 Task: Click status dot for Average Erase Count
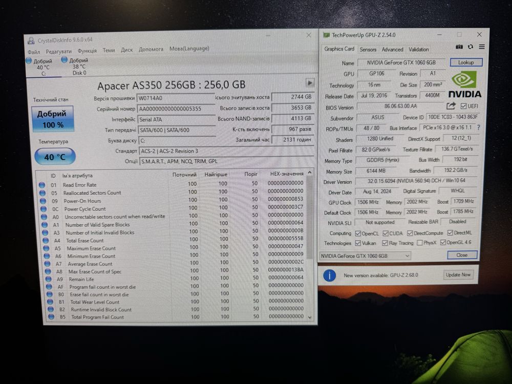(x=47, y=264)
